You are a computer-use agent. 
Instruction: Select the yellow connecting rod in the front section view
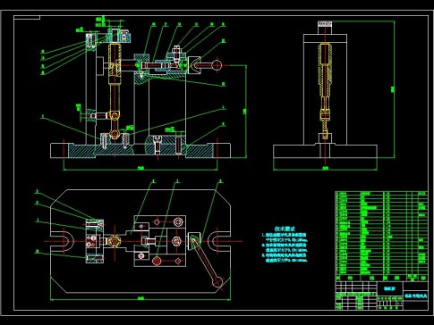(115, 91)
